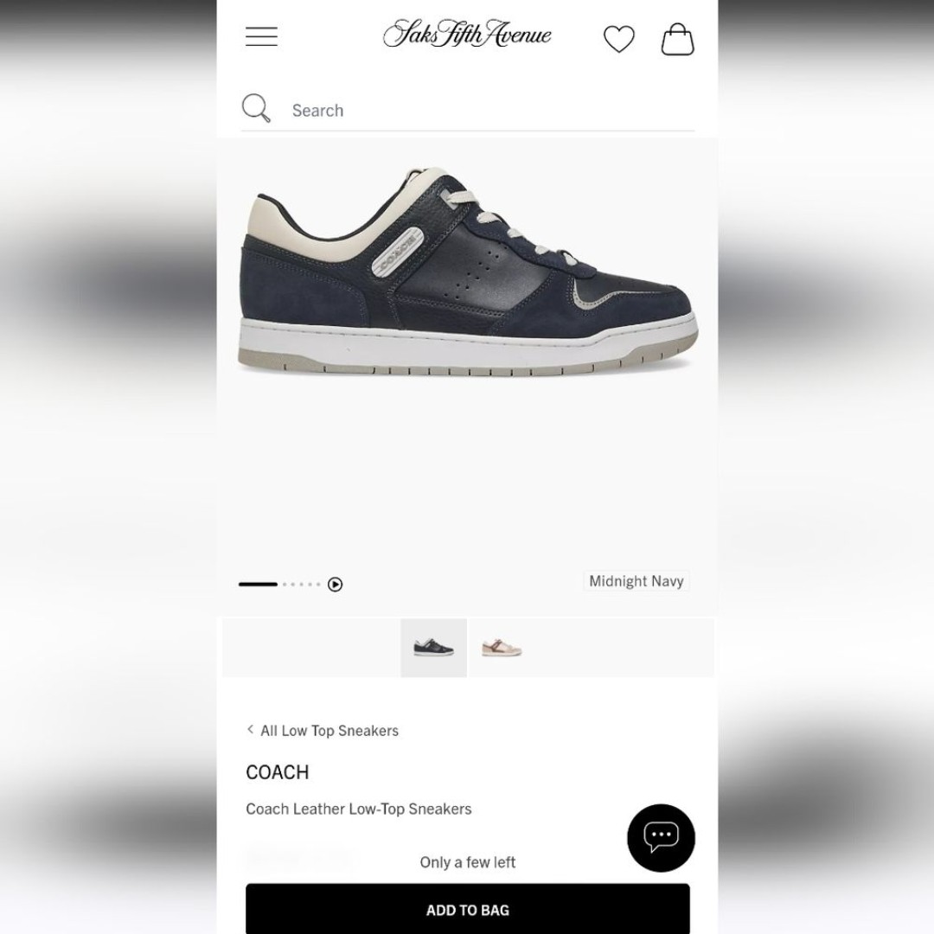Image resolution: width=934 pixels, height=934 pixels.
Task: Click the Midnight Navy color label
Action: point(637,581)
